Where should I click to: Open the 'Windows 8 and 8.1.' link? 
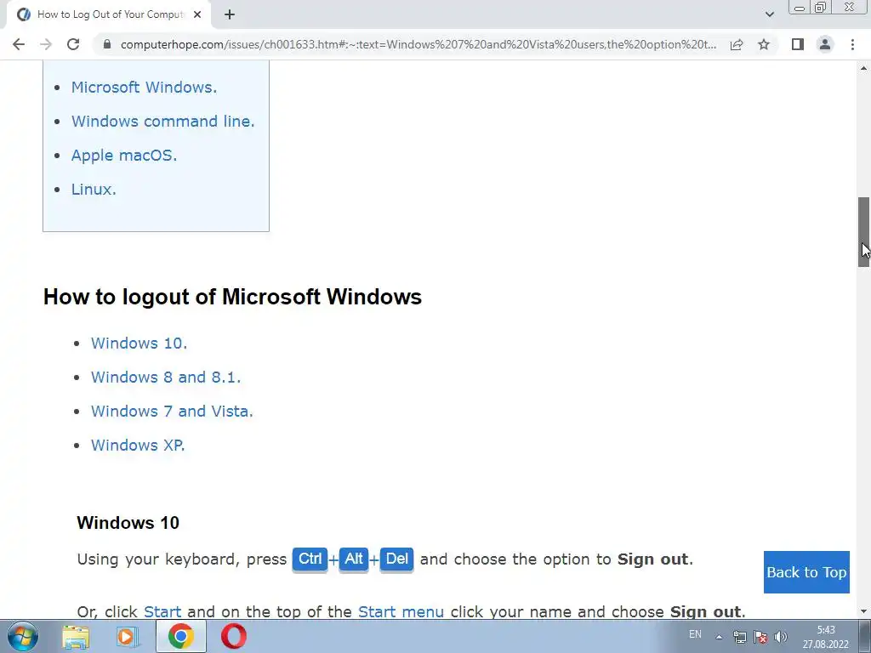pyautogui.click(x=166, y=377)
